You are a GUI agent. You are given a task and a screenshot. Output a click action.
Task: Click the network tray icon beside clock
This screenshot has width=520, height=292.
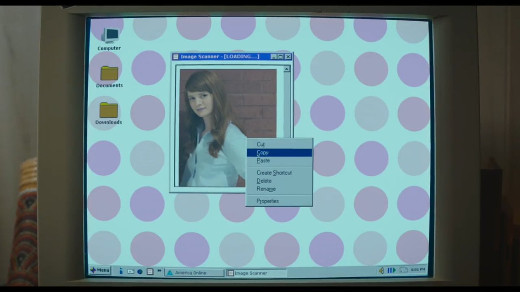(403, 270)
